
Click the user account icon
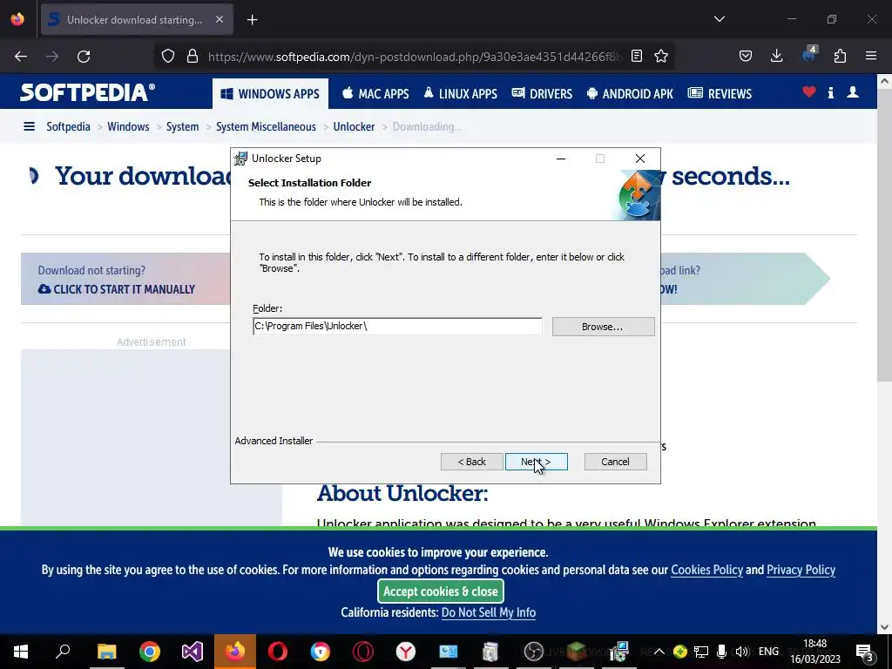(852, 91)
